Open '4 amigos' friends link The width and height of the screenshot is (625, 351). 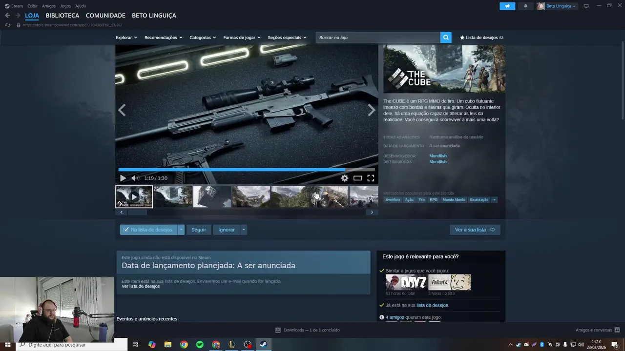[x=395, y=317]
